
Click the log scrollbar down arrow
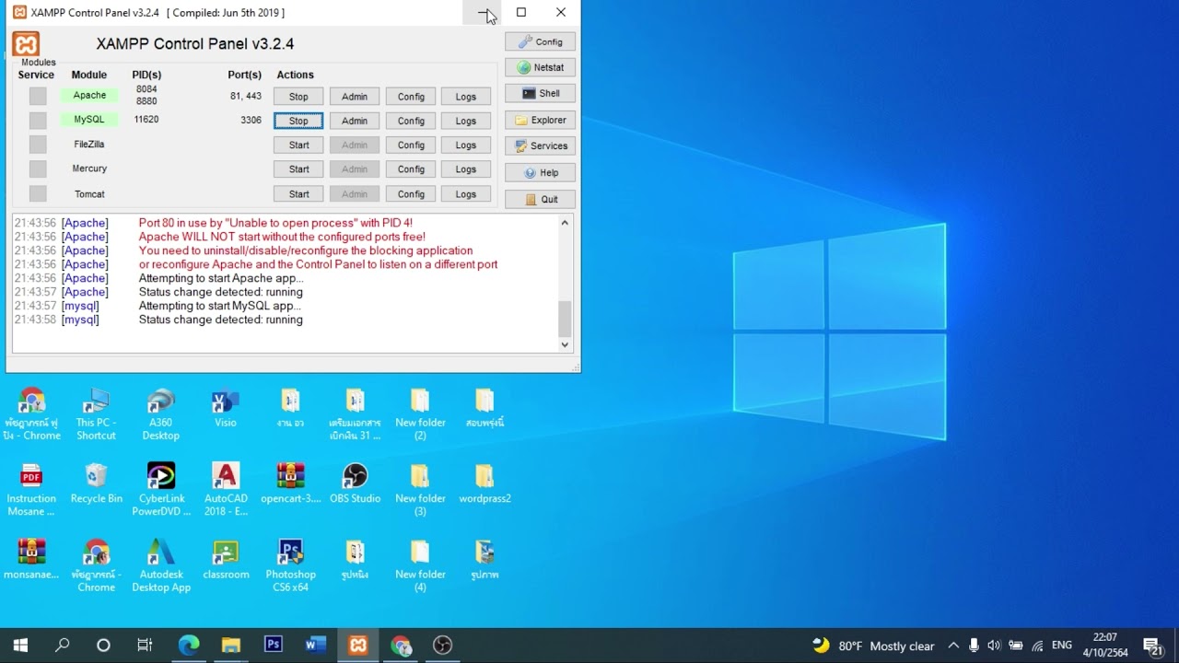[x=565, y=344]
